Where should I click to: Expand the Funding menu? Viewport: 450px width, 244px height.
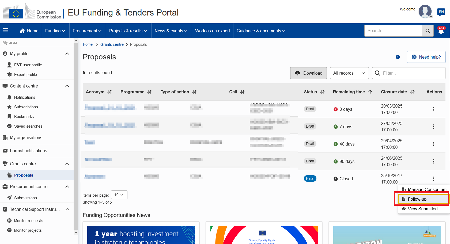click(x=55, y=31)
